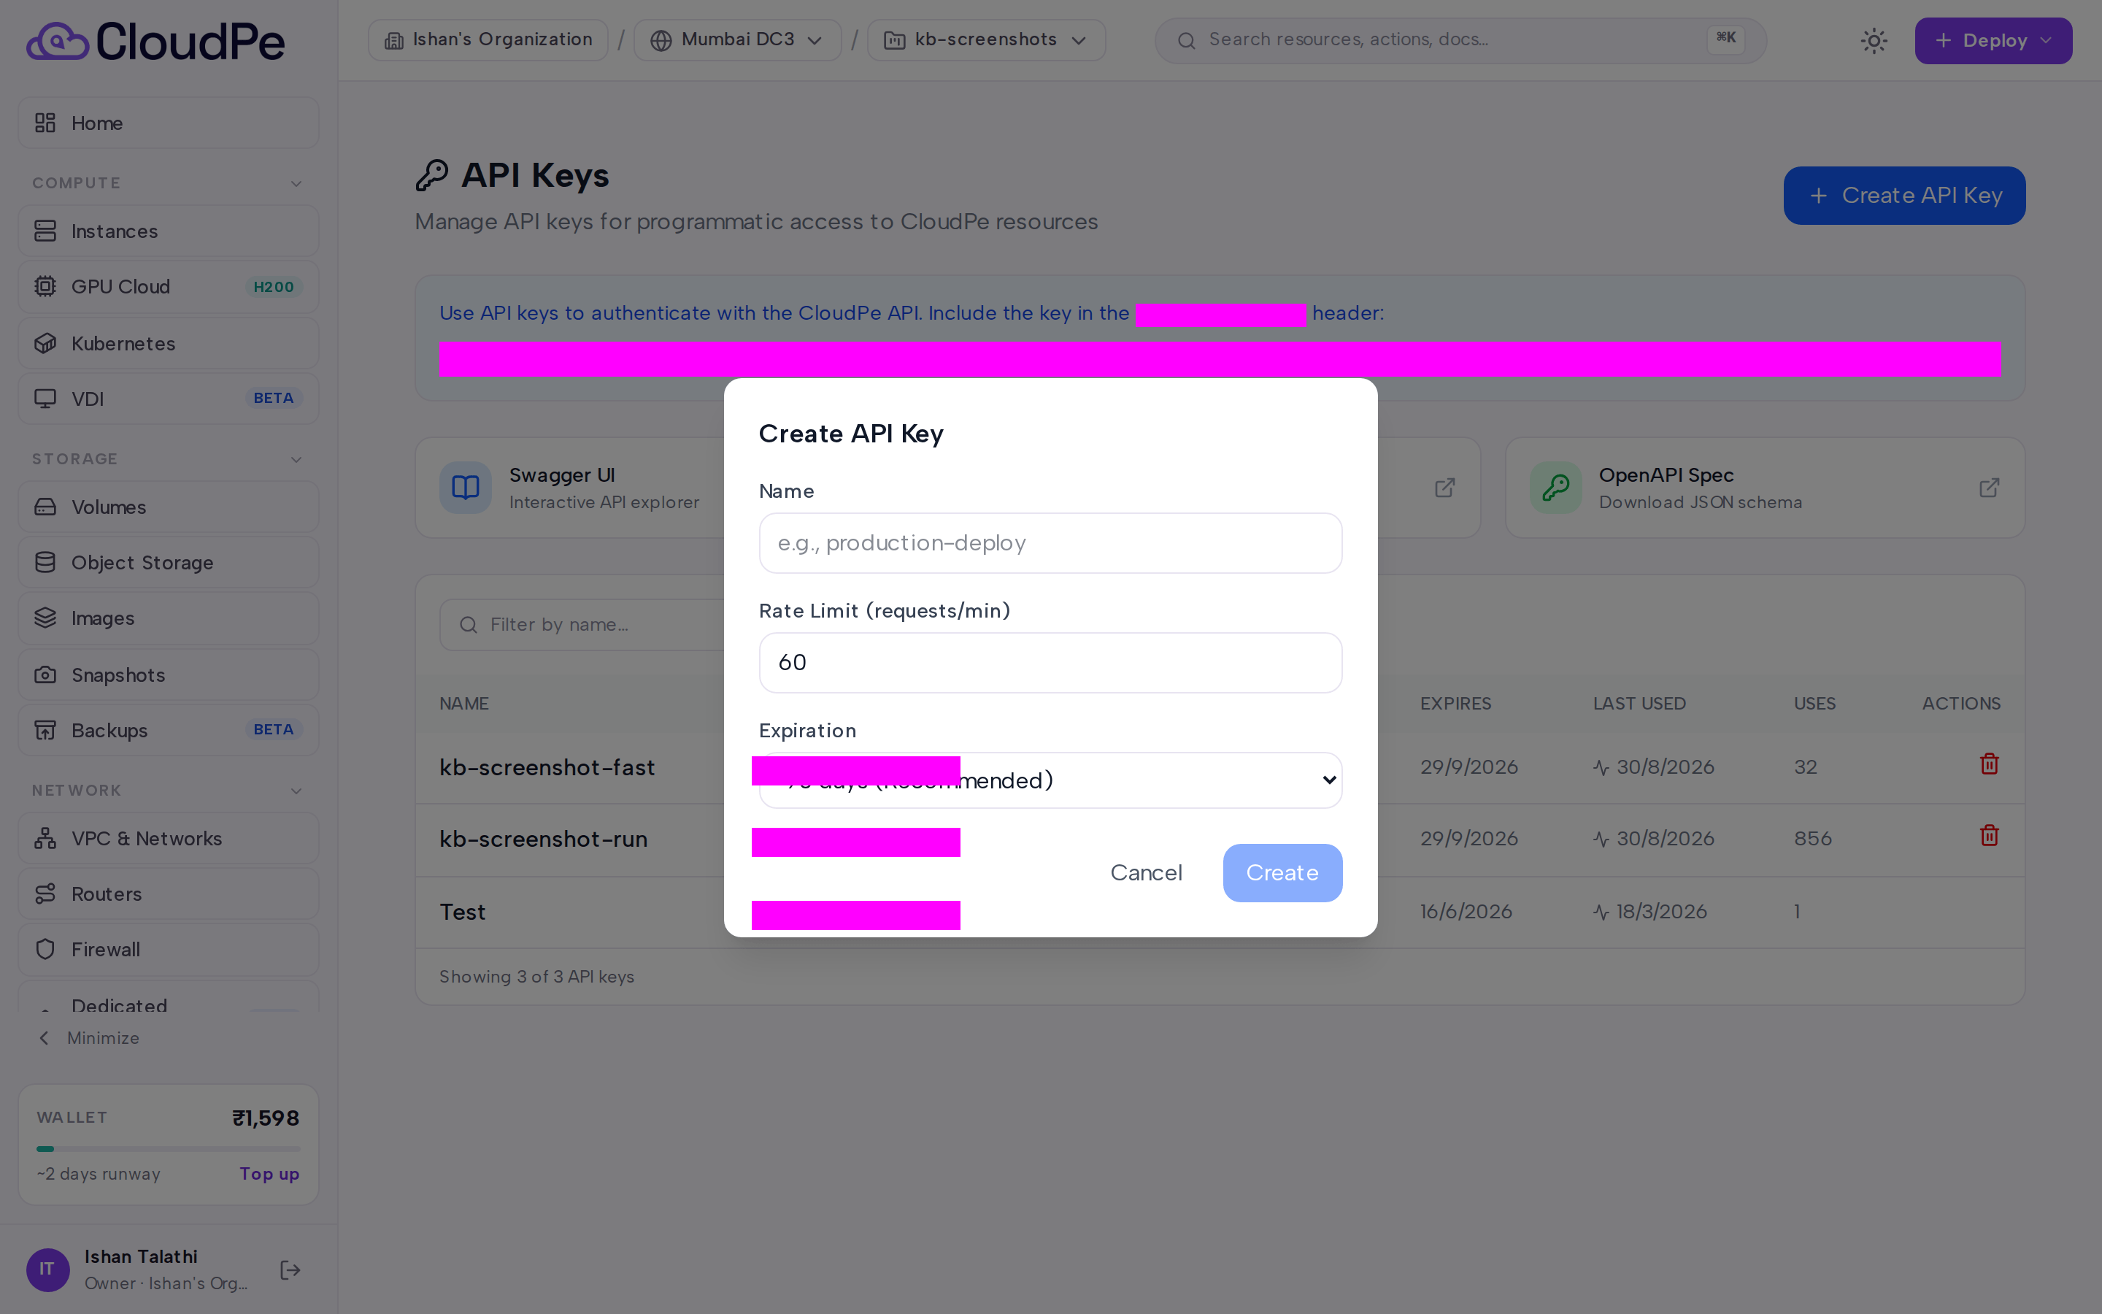The width and height of the screenshot is (2102, 1314).
Task: Click the OpenAPI Spec key icon
Action: 1555,488
